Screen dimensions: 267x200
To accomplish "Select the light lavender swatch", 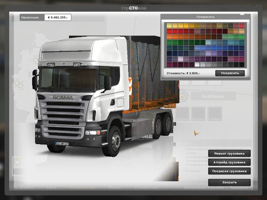I will click(208, 53).
